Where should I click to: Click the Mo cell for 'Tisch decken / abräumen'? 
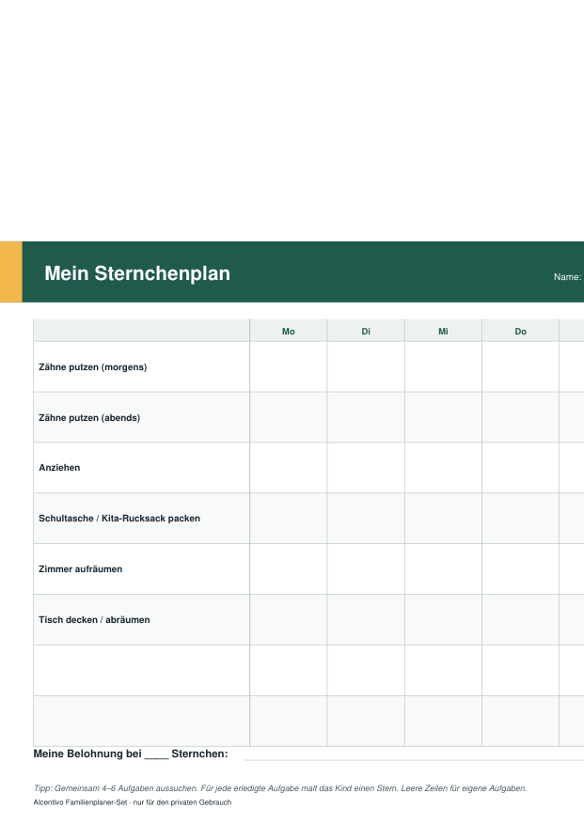coord(289,619)
